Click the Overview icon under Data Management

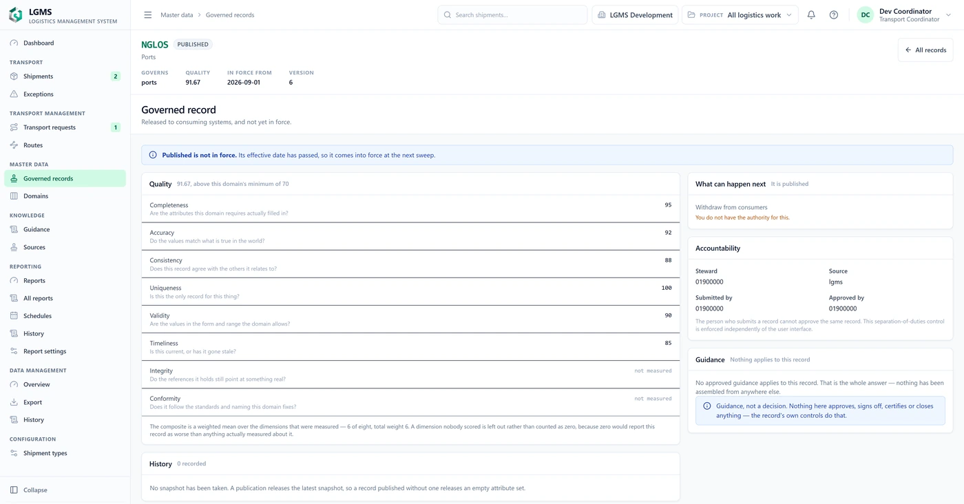pyautogui.click(x=14, y=385)
